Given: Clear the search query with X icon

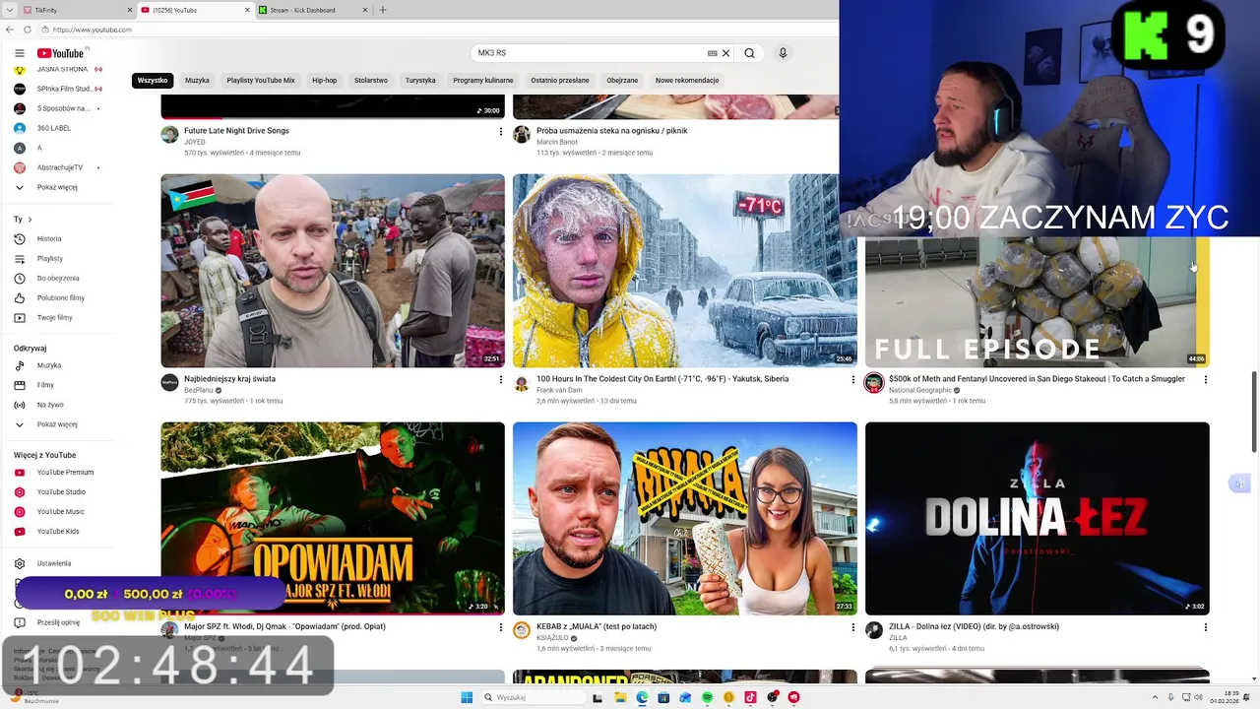Looking at the screenshot, I should click(x=725, y=53).
